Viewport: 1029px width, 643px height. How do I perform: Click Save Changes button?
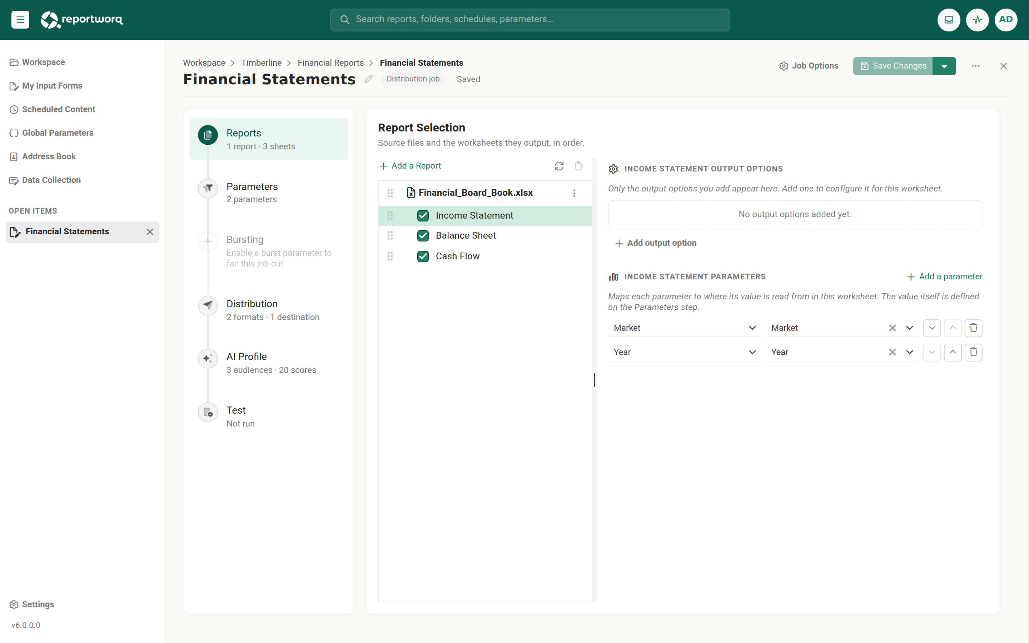point(893,66)
